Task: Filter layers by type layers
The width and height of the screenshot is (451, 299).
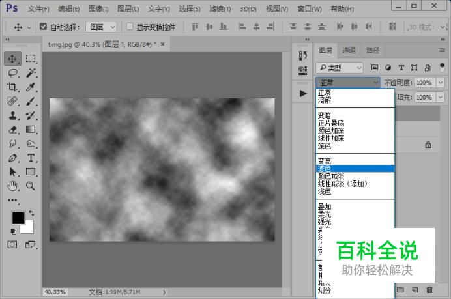Action: [401, 68]
